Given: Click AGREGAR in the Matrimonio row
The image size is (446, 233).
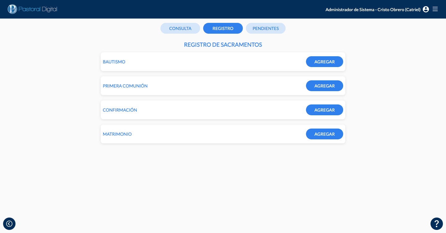Looking at the screenshot, I should pyautogui.click(x=325, y=134).
